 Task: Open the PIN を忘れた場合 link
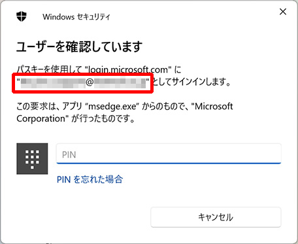coord(90,179)
